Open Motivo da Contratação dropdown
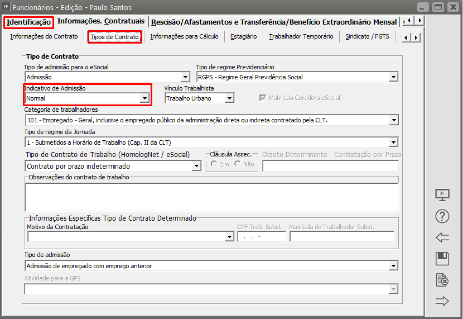 point(229,236)
